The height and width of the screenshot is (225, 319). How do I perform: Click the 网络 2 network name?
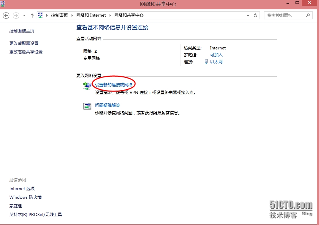click(x=90, y=51)
